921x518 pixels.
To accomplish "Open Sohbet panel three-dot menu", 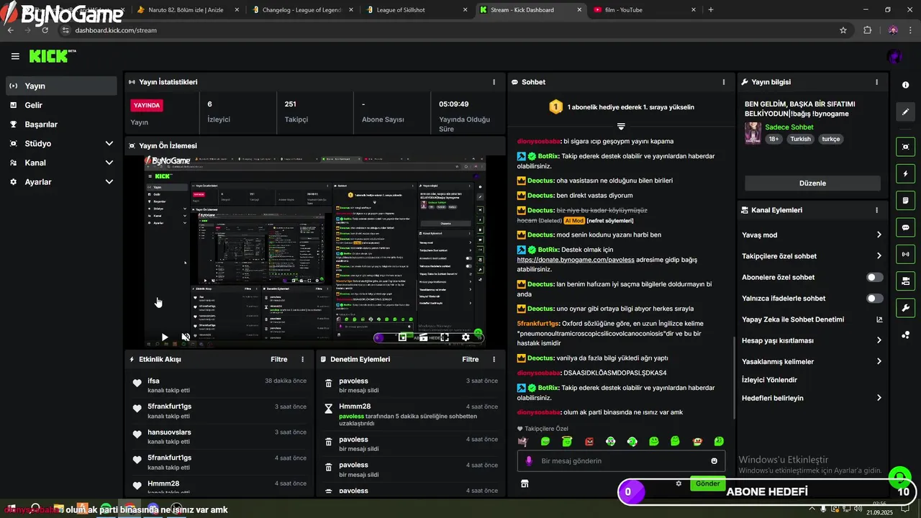I will [723, 82].
